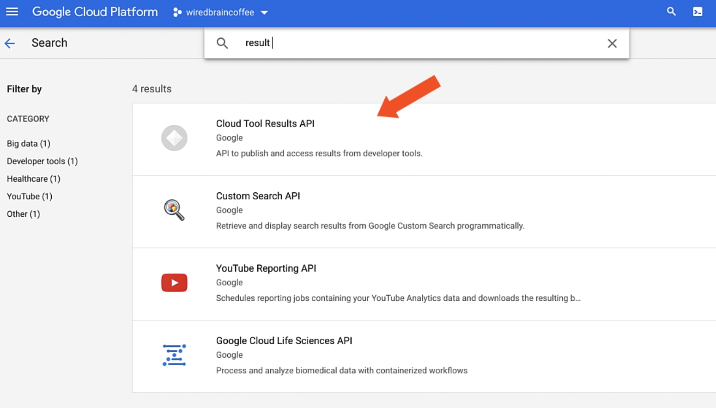The image size is (716, 408).
Task: Filter by Other (1) category
Action: point(24,214)
